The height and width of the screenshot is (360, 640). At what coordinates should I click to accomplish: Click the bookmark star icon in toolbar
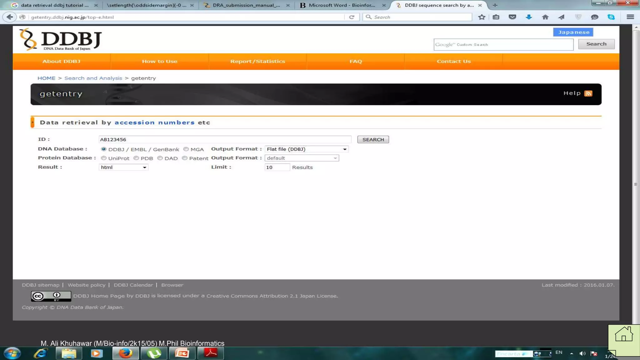482,17
